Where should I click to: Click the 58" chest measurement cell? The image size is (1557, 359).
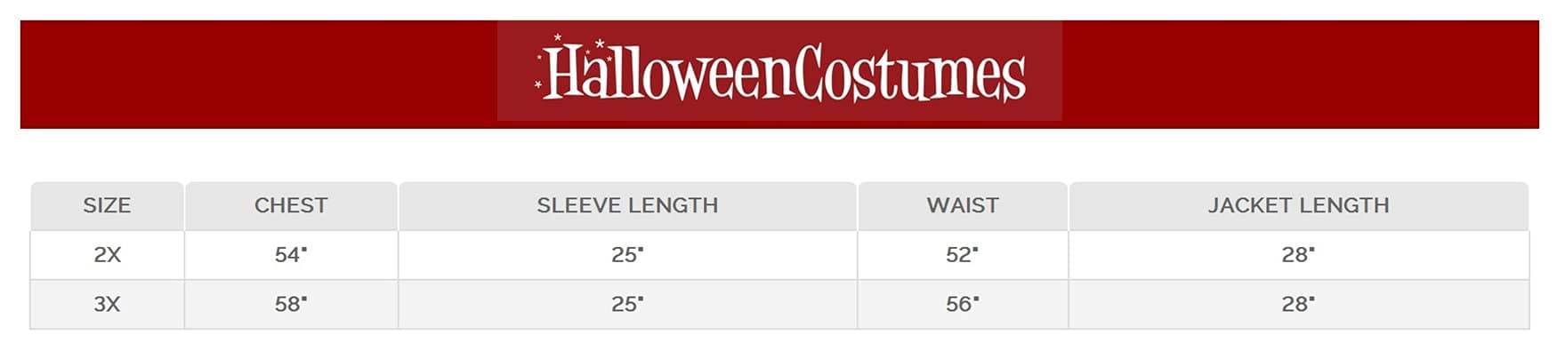[x=291, y=304]
